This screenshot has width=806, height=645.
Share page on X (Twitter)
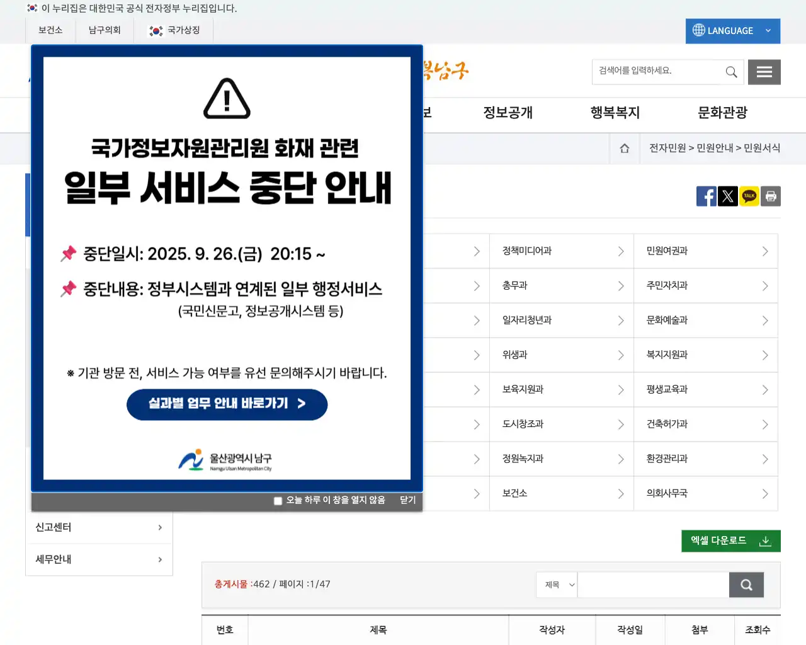728,196
